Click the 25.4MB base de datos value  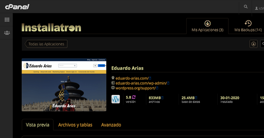click(x=188, y=98)
